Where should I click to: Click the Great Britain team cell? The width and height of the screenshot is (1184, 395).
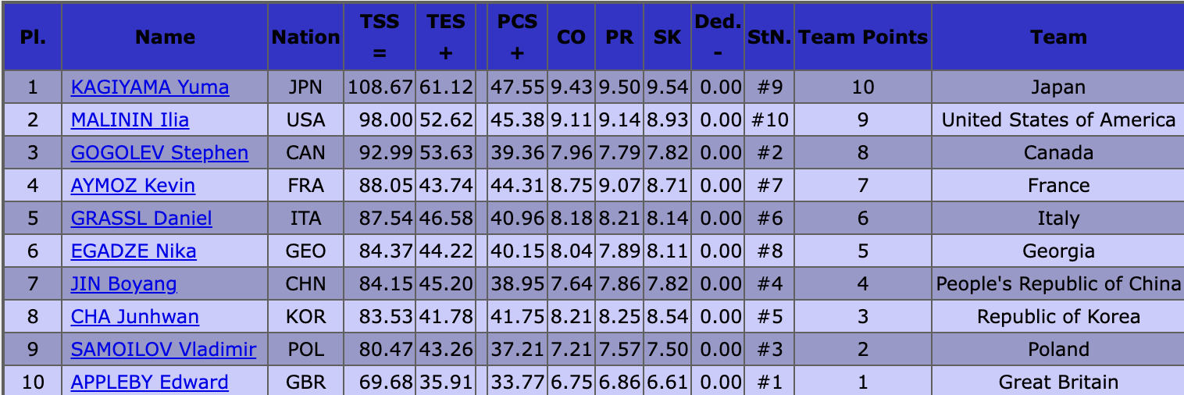pos(1058,382)
